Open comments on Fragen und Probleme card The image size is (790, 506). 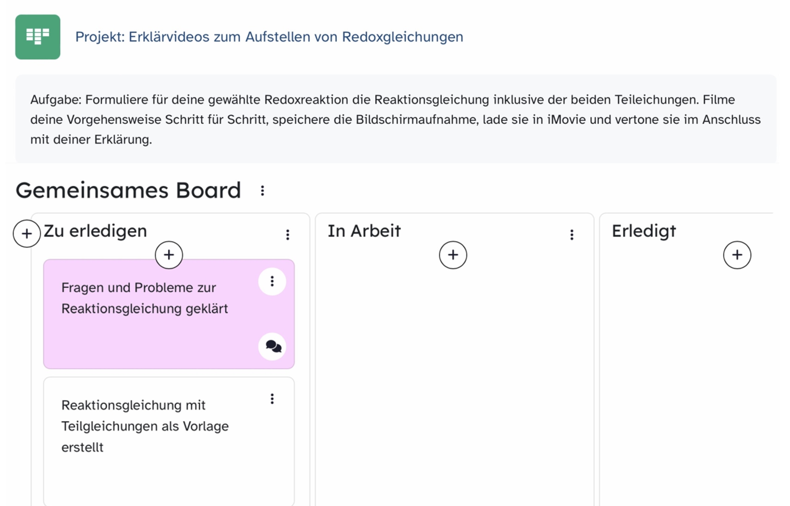click(272, 346)
